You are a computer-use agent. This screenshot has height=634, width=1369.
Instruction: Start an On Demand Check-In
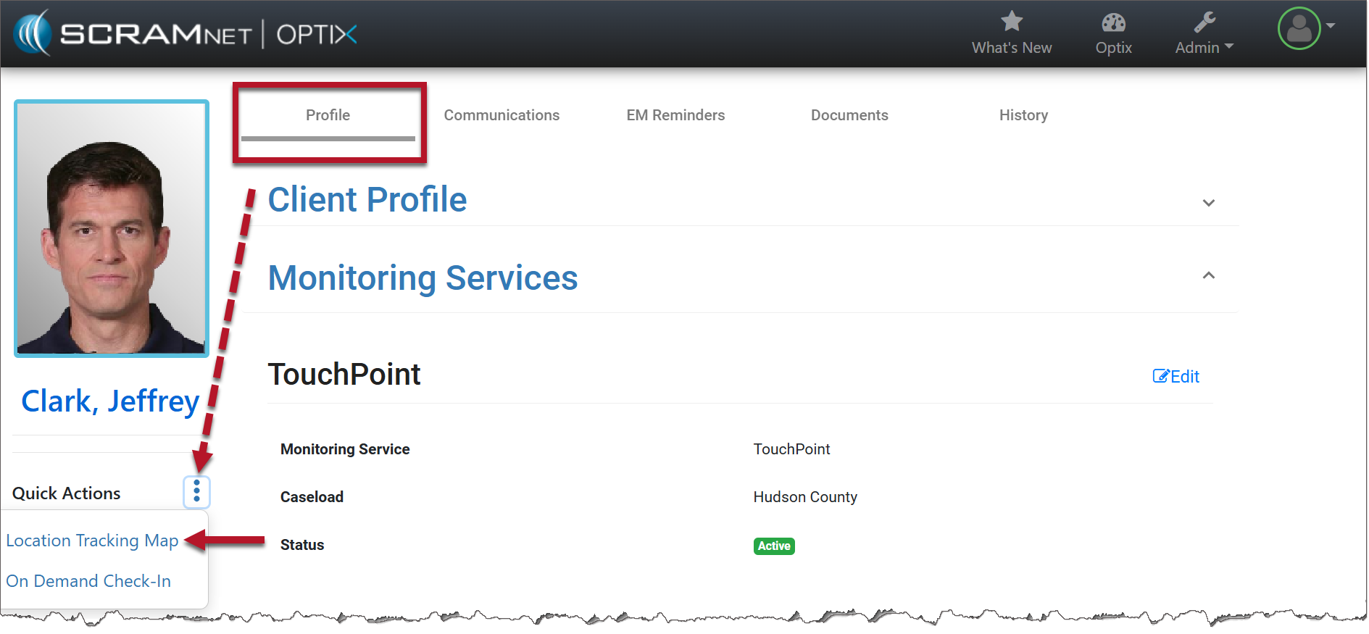click(88, 581)
